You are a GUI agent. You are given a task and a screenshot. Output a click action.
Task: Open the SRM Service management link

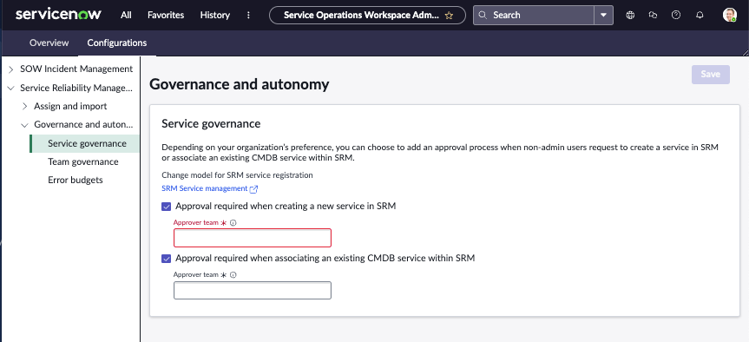[x=205, y=188]
